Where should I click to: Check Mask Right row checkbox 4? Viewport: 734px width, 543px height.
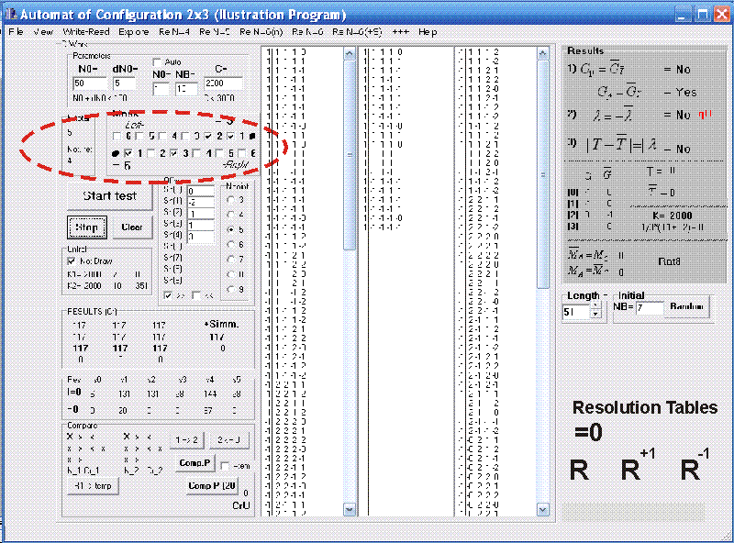point(196,153)
